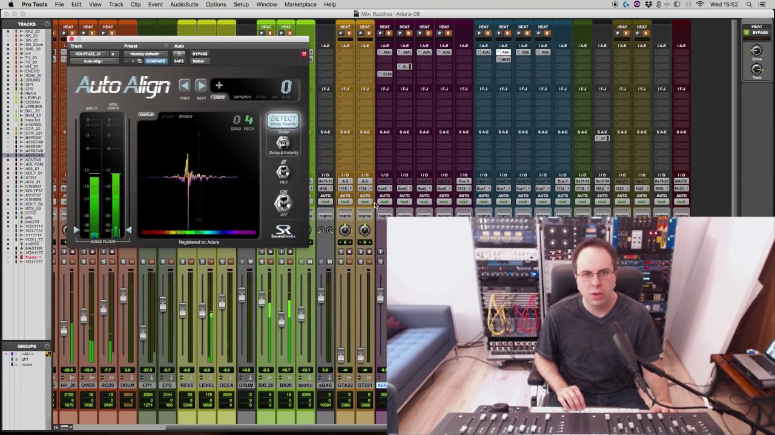
Task: Click the DETECT Delay Polarity button
Action: coord(283,120)
